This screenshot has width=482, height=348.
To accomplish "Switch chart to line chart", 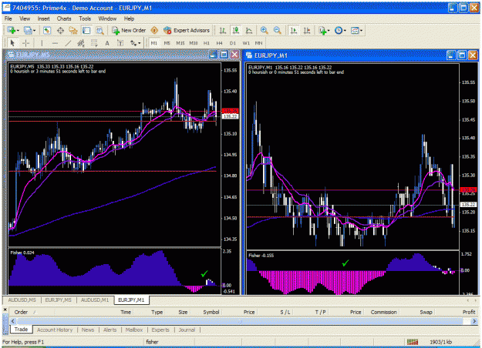I will (249, 30).
